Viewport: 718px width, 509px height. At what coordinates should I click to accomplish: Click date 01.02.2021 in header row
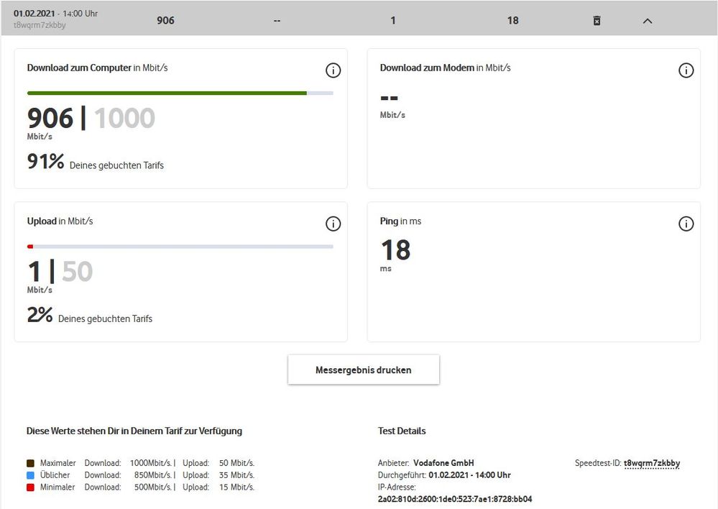(x=34, y=13)
